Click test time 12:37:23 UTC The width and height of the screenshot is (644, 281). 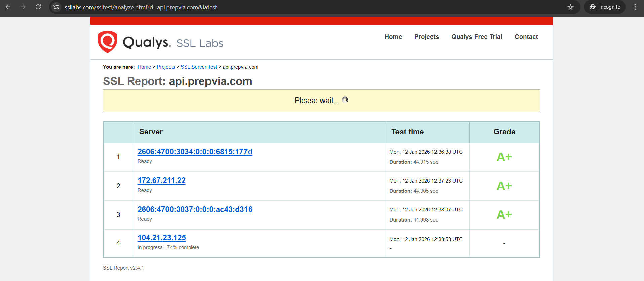click(x=426, y=181)
